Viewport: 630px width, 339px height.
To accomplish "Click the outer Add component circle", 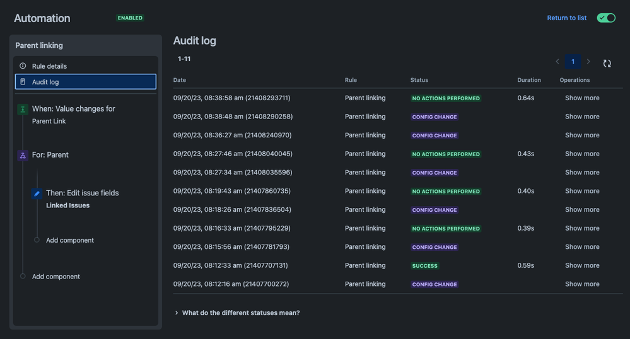I will tap(23, 276).
